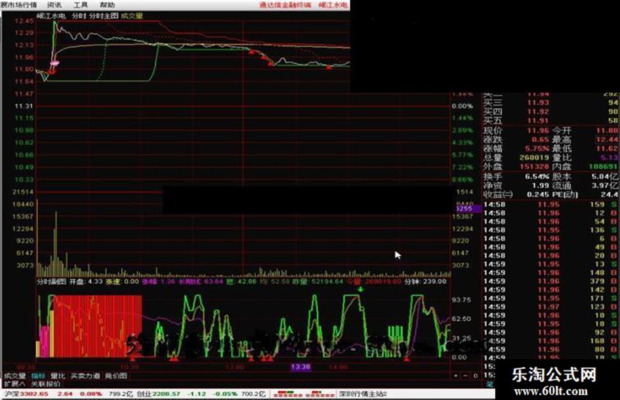Click the 今开 11.80 quote field

(x=585, y=131)
